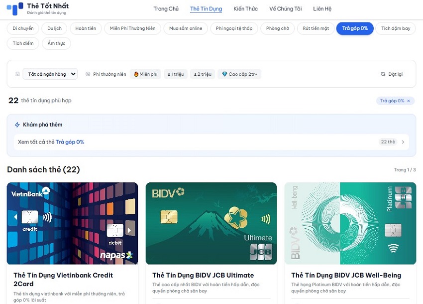Open the Kiến Thức menu item

245,9
